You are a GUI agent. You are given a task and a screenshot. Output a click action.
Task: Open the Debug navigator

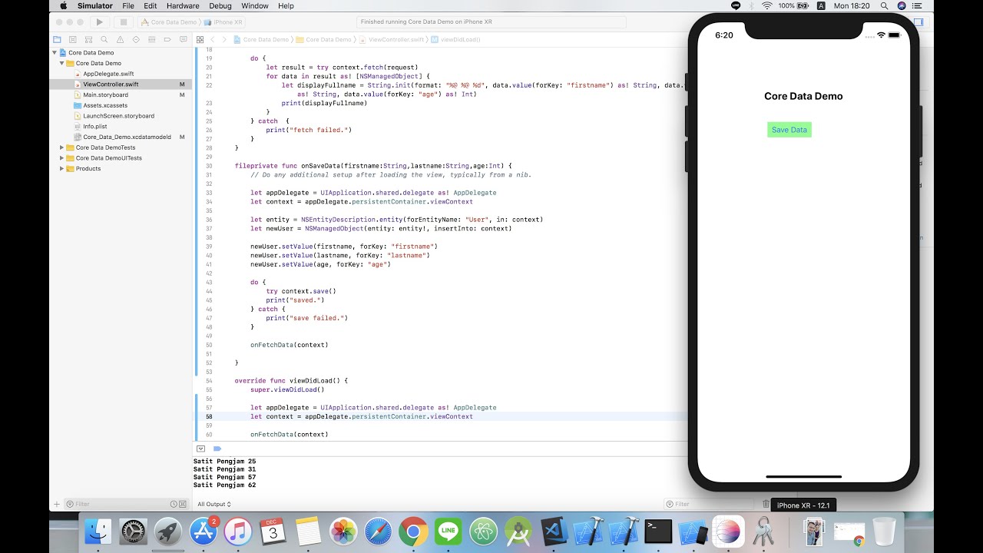[152, 39]
